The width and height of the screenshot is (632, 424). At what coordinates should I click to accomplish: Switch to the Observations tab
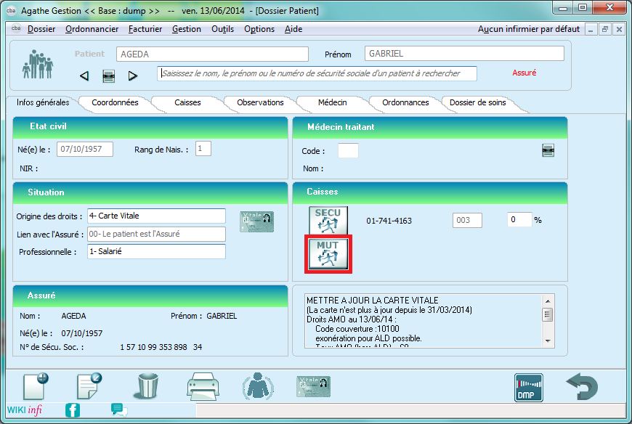(x=260, y=102)
